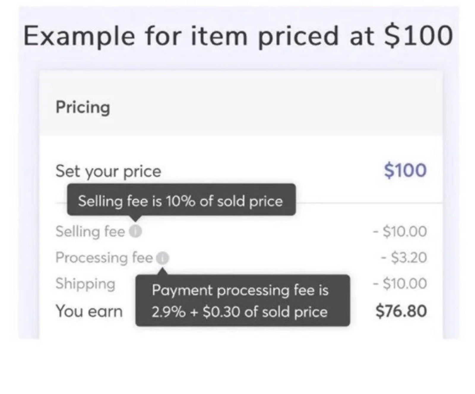Click the Shipping label
Screen dimensions: 475x394
coord(85,284)
